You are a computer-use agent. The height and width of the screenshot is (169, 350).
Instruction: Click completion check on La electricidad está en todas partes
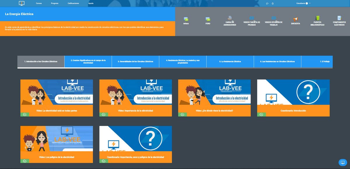point(24,115)
